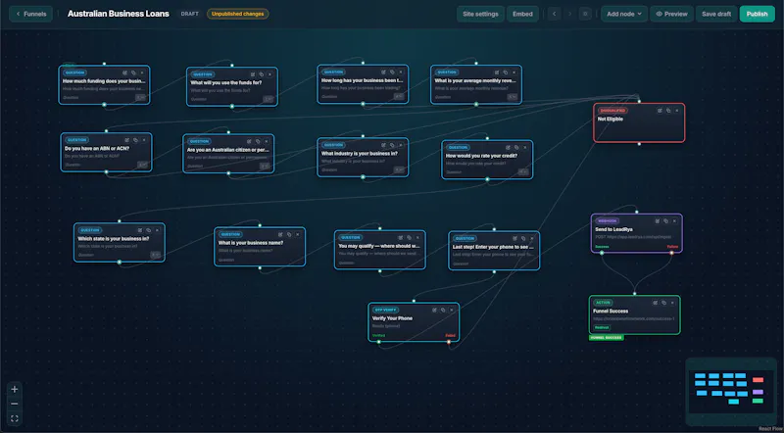The width and height of the screenshot is (784, 433).
Task: Edit the 'Not Eligible' disqualified node
Action: coord(660,111)
